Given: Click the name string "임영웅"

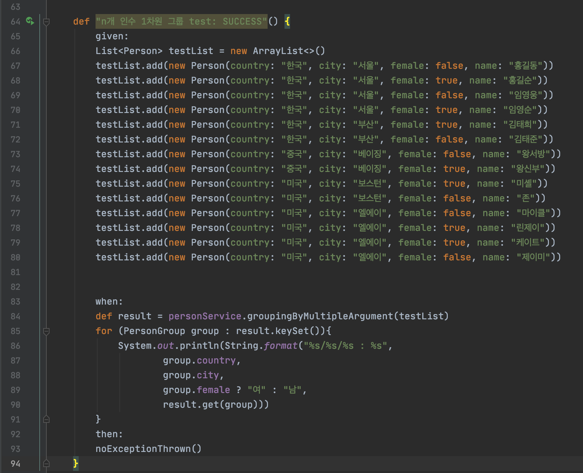Looking at the screenshot, I should point(525,95).
